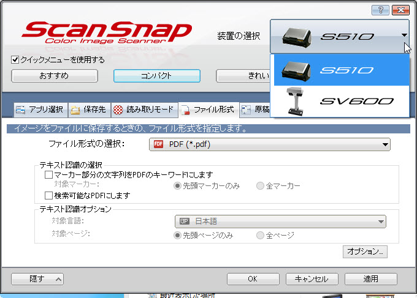Click the おすすめ profile button
The image size is (417, 298).
[55, 76]
